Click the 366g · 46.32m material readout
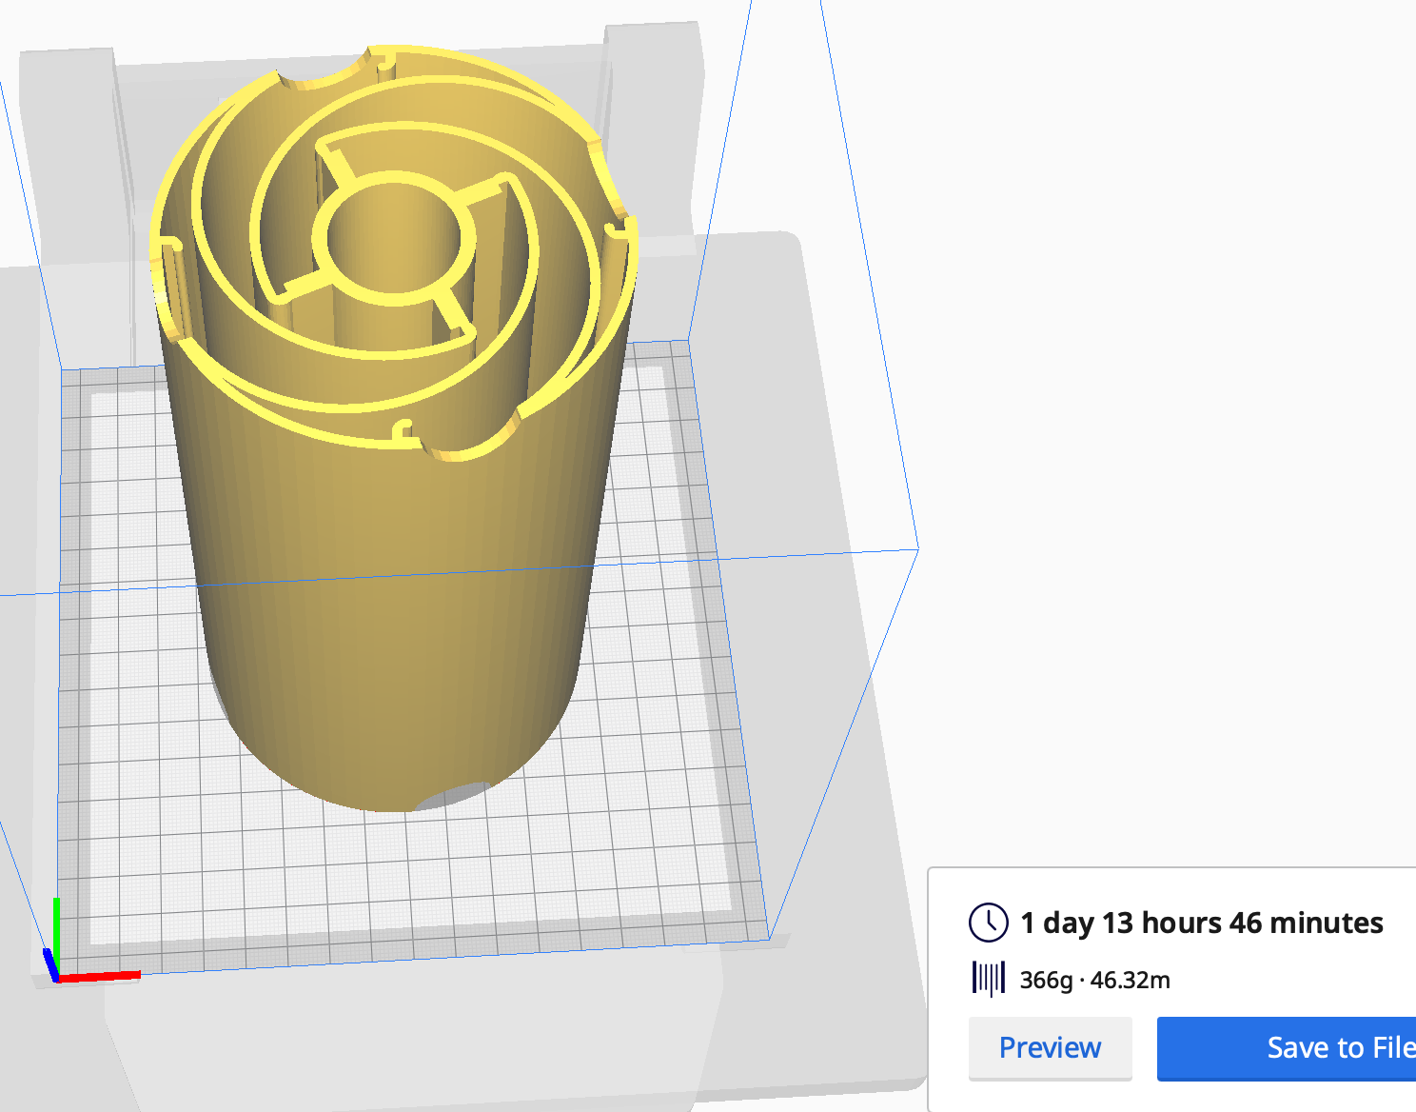 (1094, 980)
